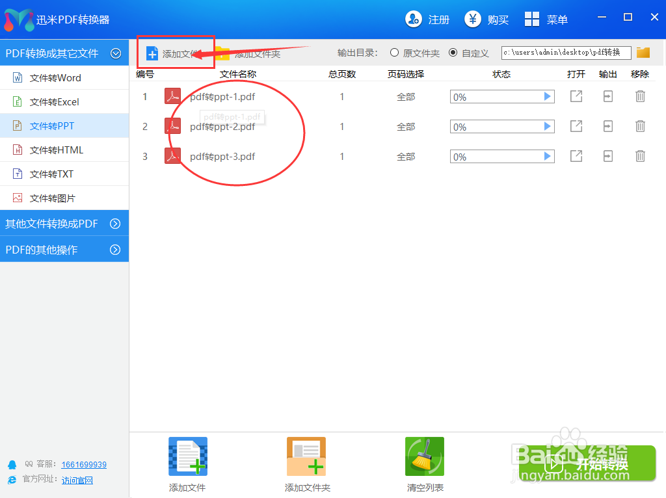This screenshot has width=666, height=498.
Task: Click the top toolbar Add Folder (添加文件夹) button
Action: tap(248, 53)
